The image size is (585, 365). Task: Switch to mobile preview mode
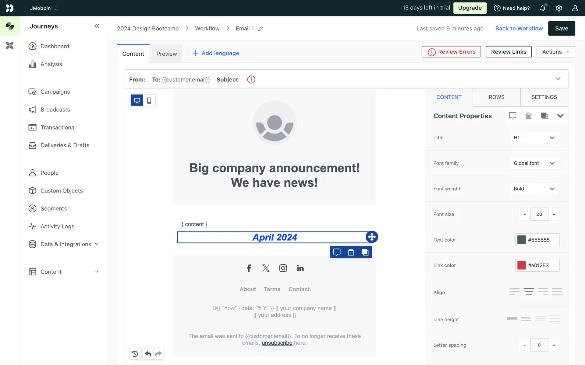[149, 100]
